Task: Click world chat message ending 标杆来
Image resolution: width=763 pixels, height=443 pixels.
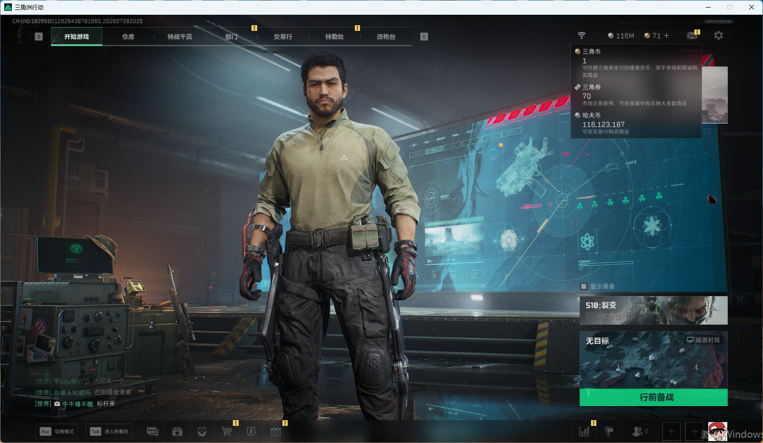Action: [x=75, y=404]
